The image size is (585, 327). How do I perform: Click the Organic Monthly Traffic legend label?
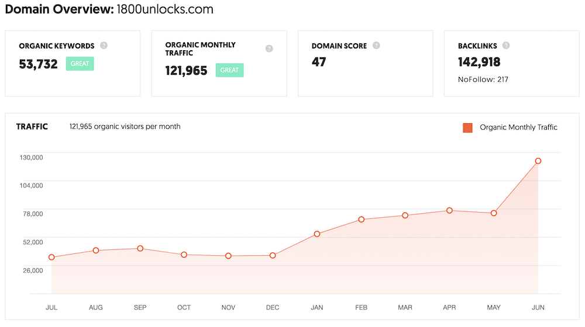(518, 127)
